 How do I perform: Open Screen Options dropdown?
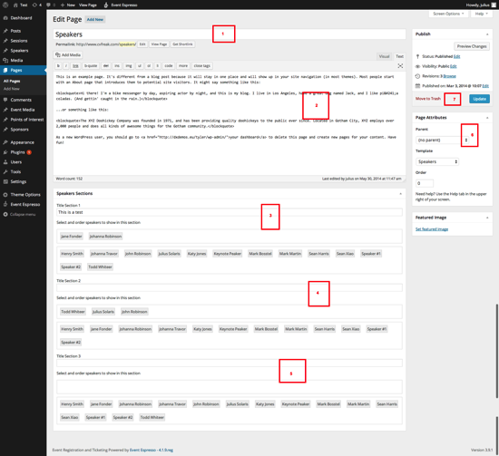click(448, 14)
